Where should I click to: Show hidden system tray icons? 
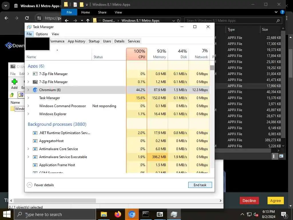[x=242, y=215]
